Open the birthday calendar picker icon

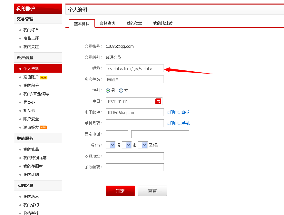(x=158, y=101)
